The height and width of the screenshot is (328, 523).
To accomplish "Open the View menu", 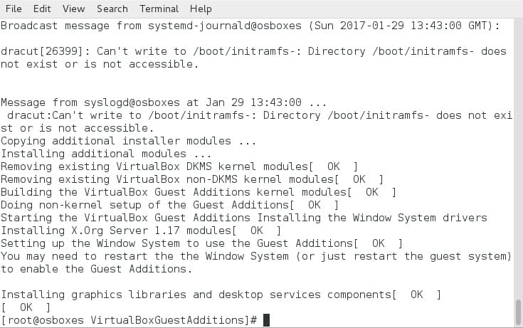I will coord(73,9).
